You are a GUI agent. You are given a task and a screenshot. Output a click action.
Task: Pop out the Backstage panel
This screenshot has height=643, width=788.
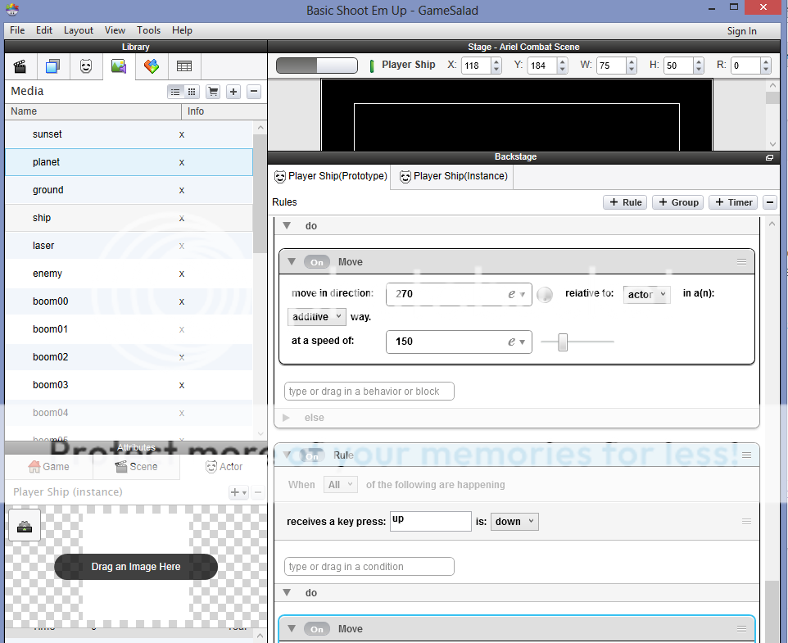[769, 157]
